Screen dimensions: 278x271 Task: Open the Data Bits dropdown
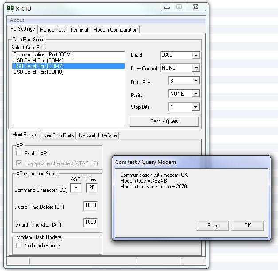tap(196, 81)
